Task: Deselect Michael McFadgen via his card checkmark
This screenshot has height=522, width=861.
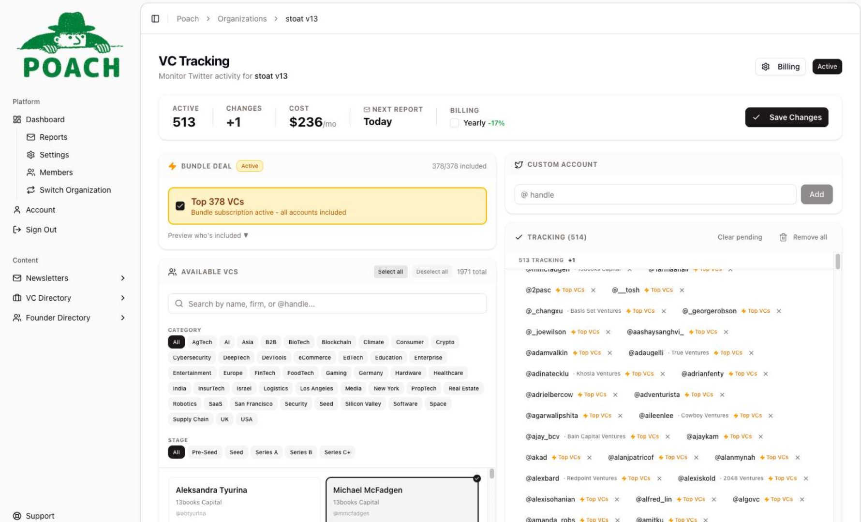Action: point(477,478)
